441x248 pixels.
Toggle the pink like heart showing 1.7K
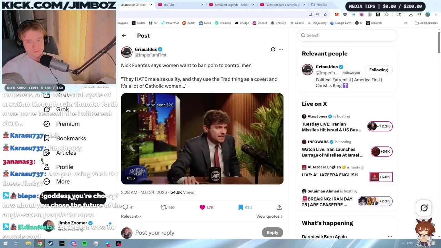point(202,207)
